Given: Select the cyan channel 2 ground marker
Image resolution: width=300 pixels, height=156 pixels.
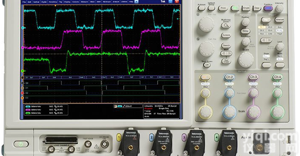Looking at the screenshot, I should (x=22, y=28).
